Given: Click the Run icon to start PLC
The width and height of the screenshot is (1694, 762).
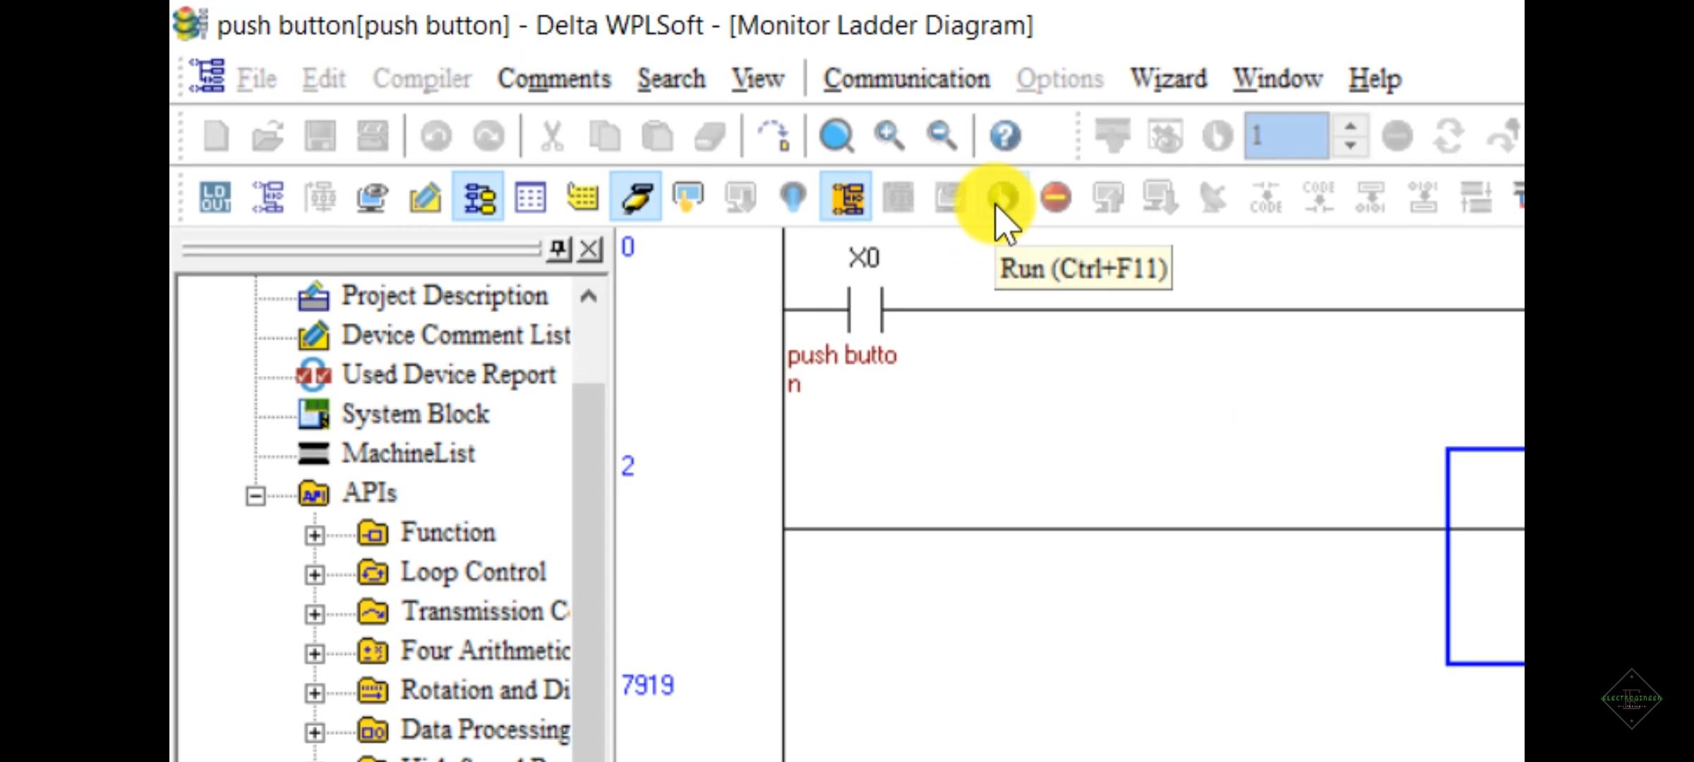Looking at the screenshot, I should pos(1005,198).
